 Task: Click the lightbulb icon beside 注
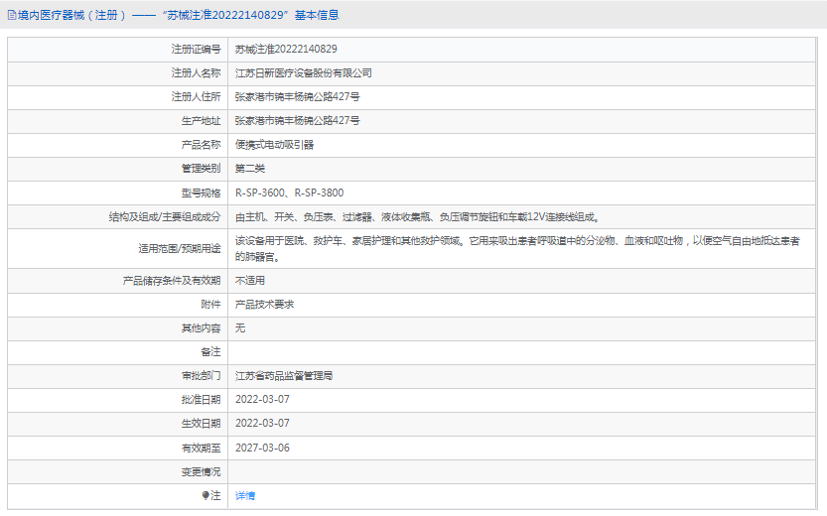coord(206,495)
